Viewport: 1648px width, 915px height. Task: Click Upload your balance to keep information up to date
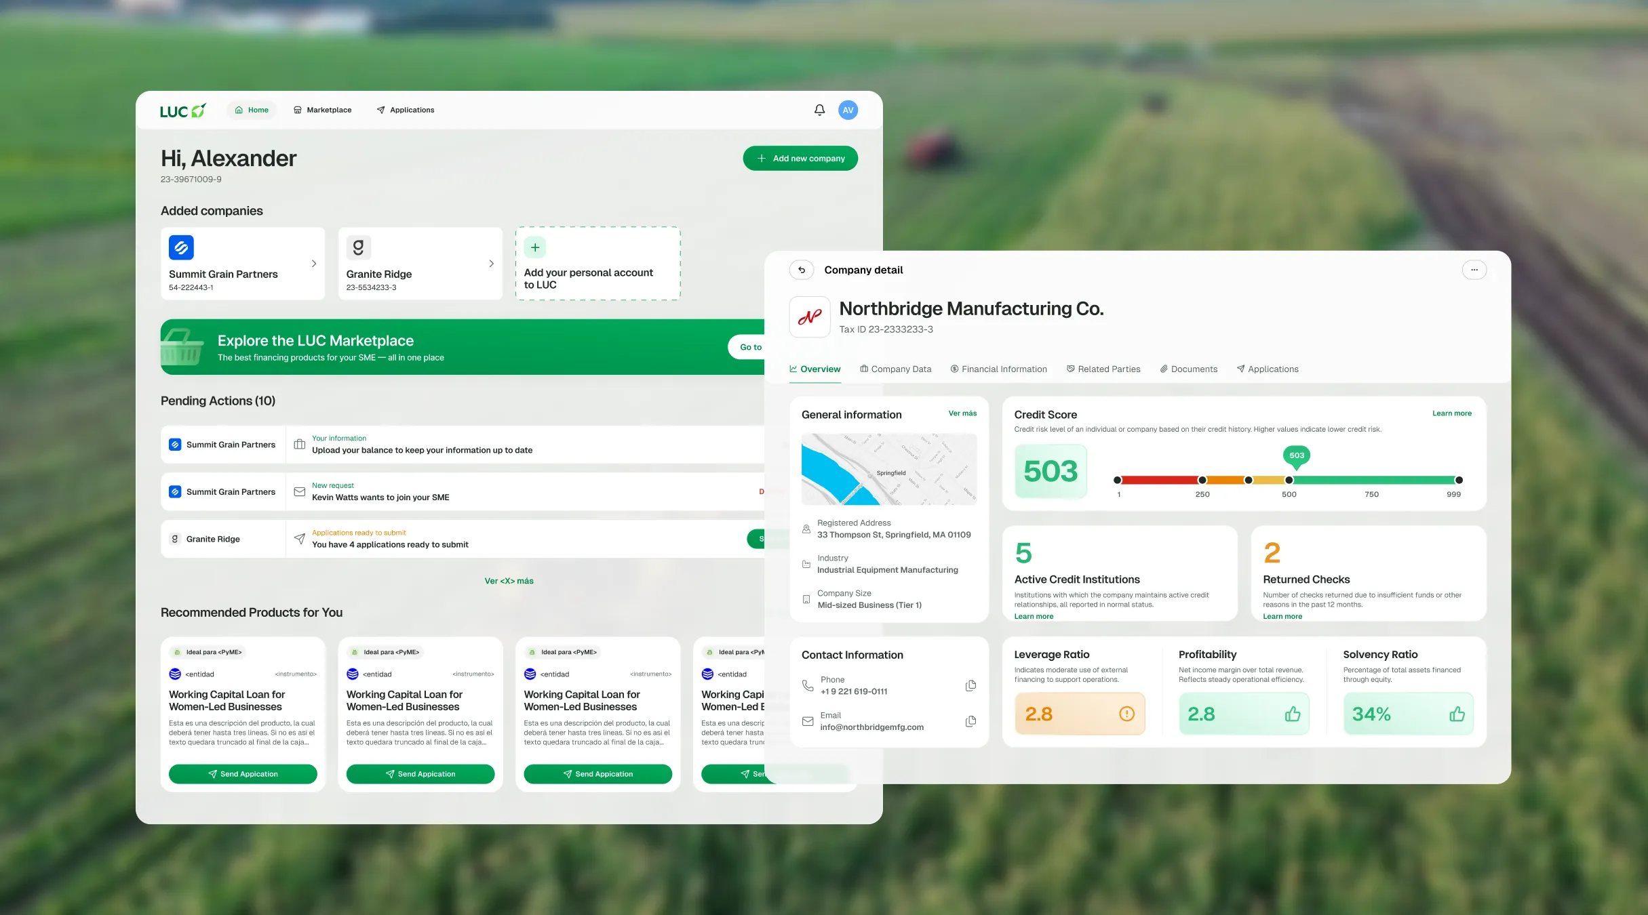[x=422, y=450]
